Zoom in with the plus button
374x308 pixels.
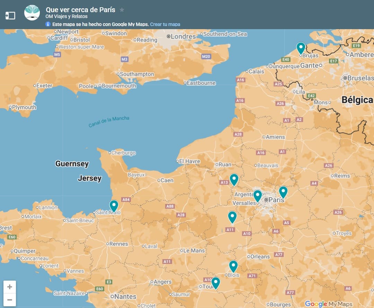(10, 287)
